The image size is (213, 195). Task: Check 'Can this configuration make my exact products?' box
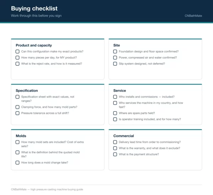click(x=17, y=51)
